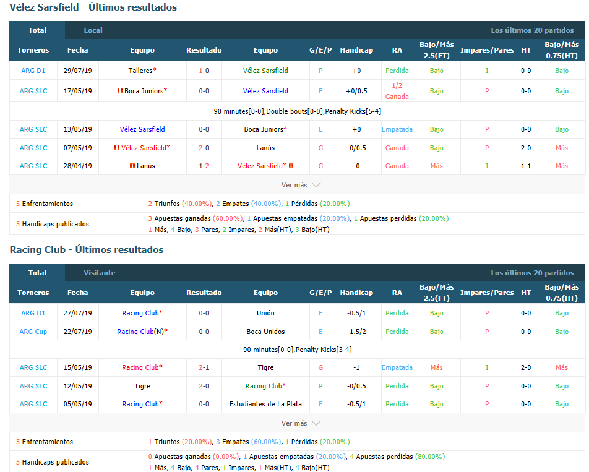The width and height of the screenshot is (589, 472).
Task: Click 4 Apuestas perdidas (80.00%) summary text
Action: point(397,457)
